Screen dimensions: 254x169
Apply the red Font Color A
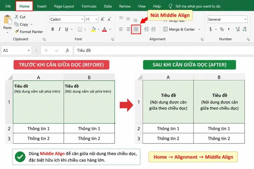(x=104, y=29)
